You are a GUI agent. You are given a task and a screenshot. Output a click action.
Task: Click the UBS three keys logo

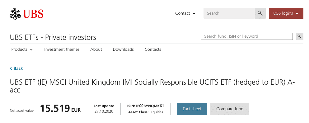click(x=15, y=13)
